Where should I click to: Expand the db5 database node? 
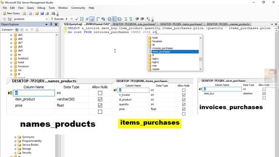pos(11,35)
